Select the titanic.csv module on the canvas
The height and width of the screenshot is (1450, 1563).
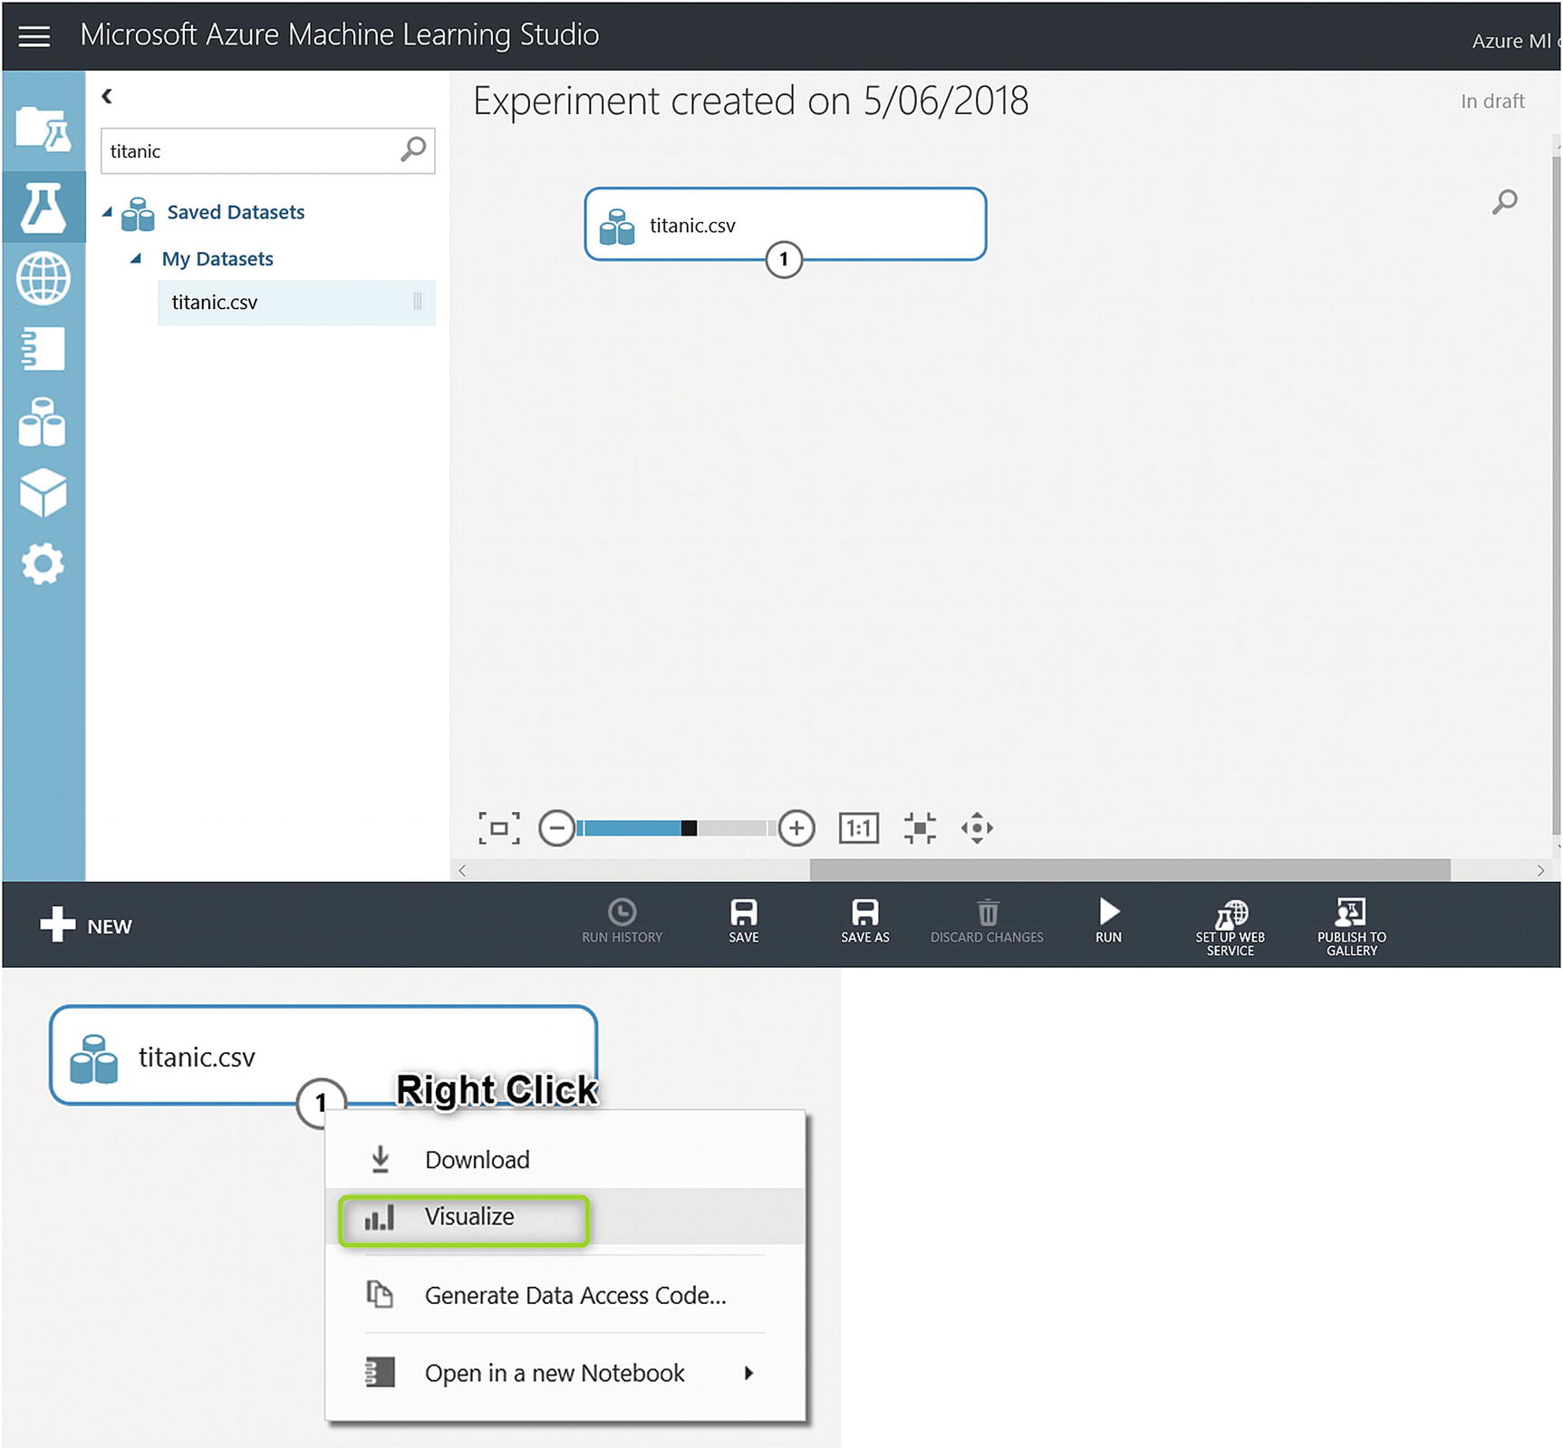(x=786, y=224)
